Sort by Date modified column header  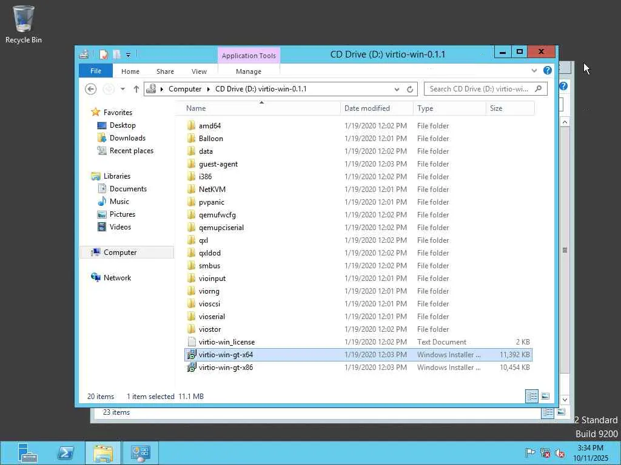click(377, 108)
